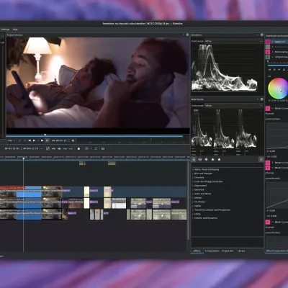The image size is (288, 288).
Task: Close the Waveform scope panel
Action: coord(261,35)
